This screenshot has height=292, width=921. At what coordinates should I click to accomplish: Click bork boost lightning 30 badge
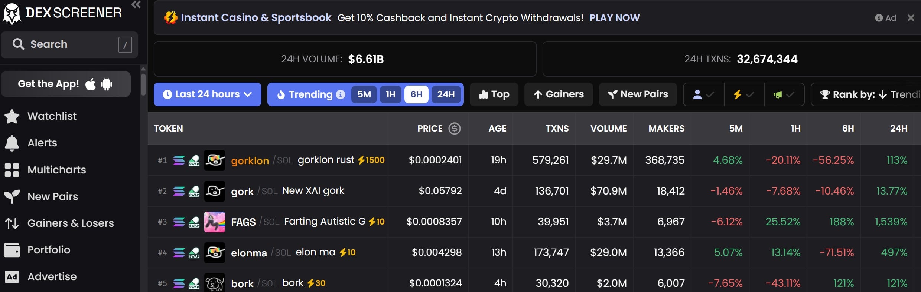pyautogui.click(x=316, y=283)
